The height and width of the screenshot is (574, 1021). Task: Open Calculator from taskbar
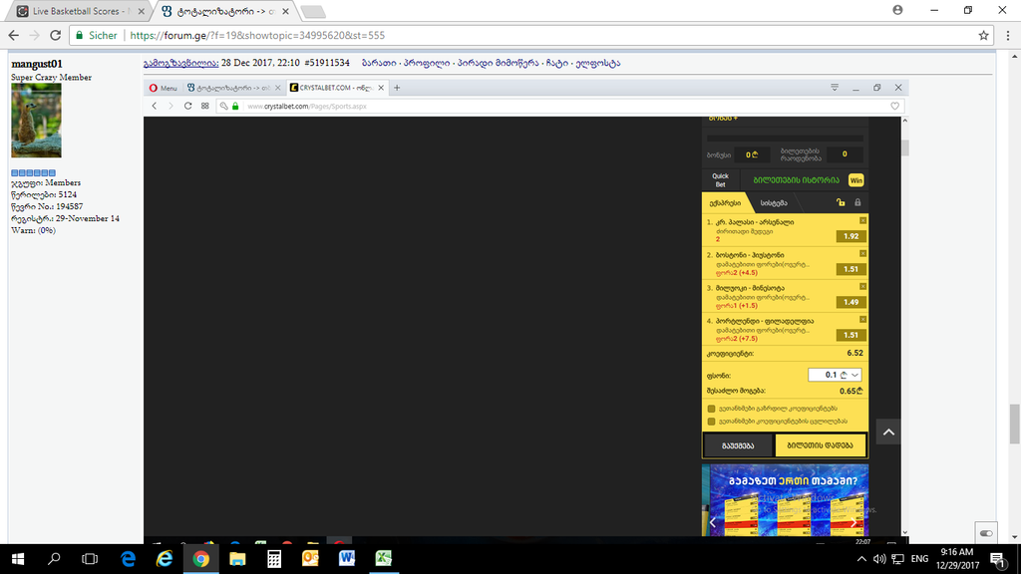[273, 559]
